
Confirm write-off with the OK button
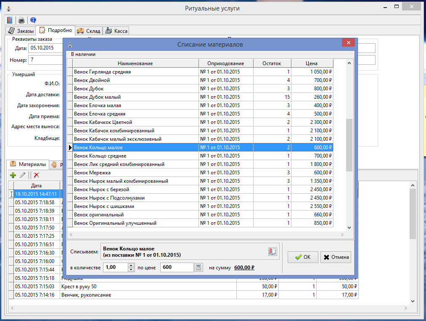point(303,257)
